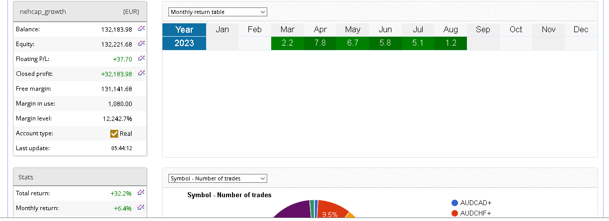Image resolution: width=609 pixels, height=221 pixels.
Task: Click the Stats panel header
Action: click(x=80, y=177)
